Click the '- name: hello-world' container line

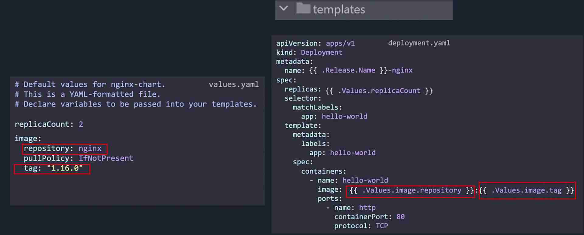(x=349, y=180)
